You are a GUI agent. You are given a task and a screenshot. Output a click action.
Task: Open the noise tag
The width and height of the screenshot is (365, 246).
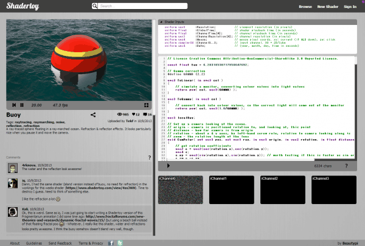point(60,122)
